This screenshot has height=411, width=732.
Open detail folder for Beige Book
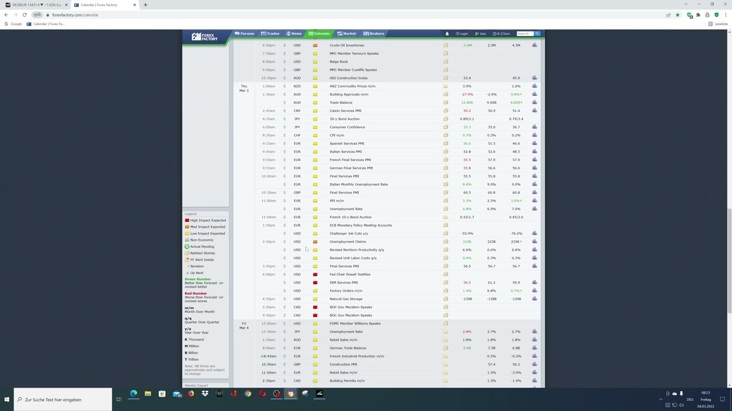click(445, 62)
